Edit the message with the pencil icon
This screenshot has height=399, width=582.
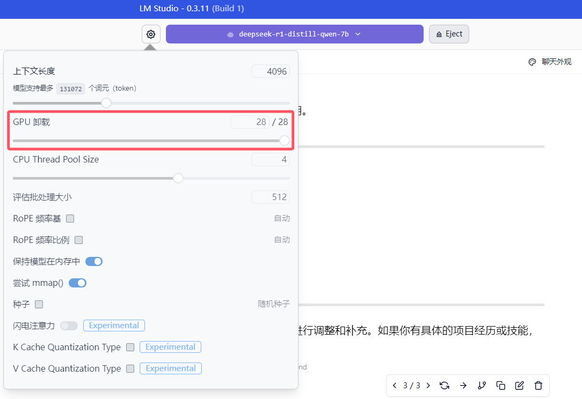pyautogui.click(x=519, y=385)
